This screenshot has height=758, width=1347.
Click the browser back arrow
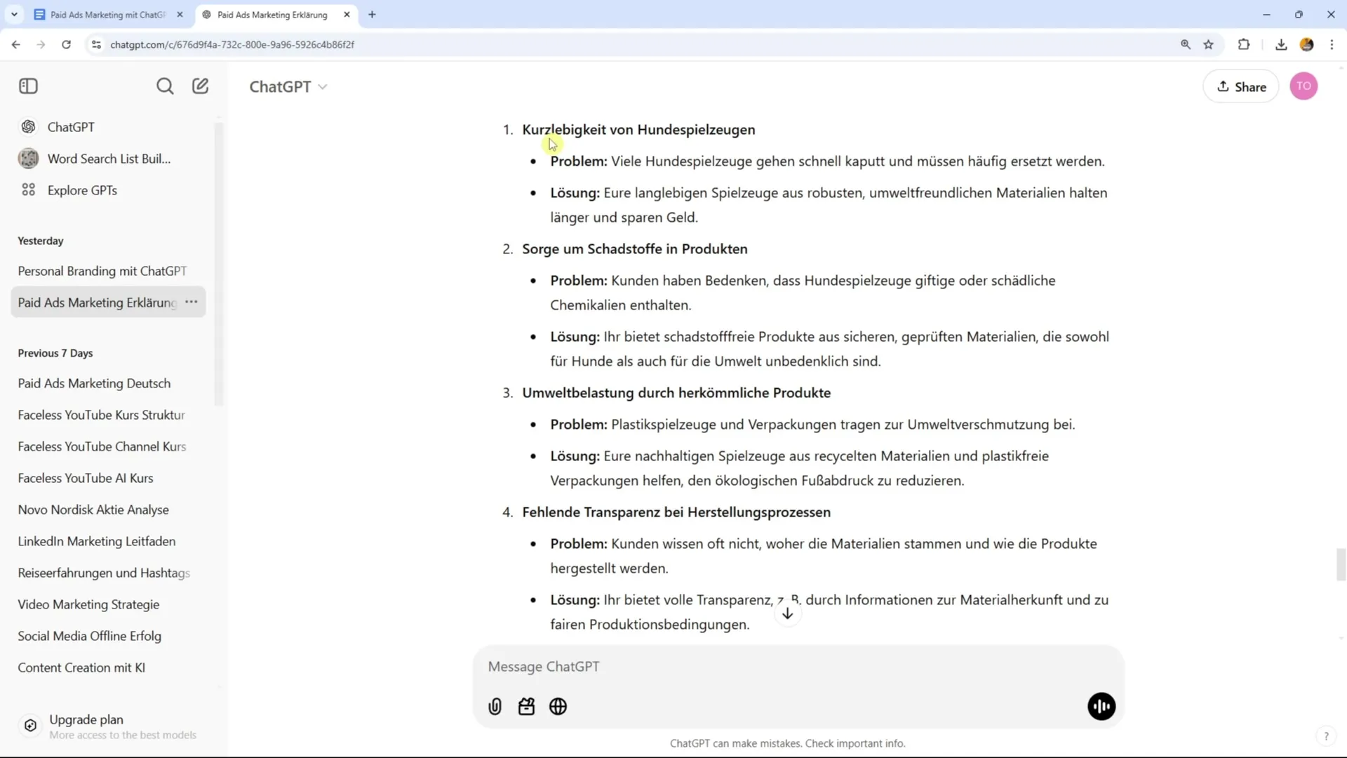[x=16, y=44]
